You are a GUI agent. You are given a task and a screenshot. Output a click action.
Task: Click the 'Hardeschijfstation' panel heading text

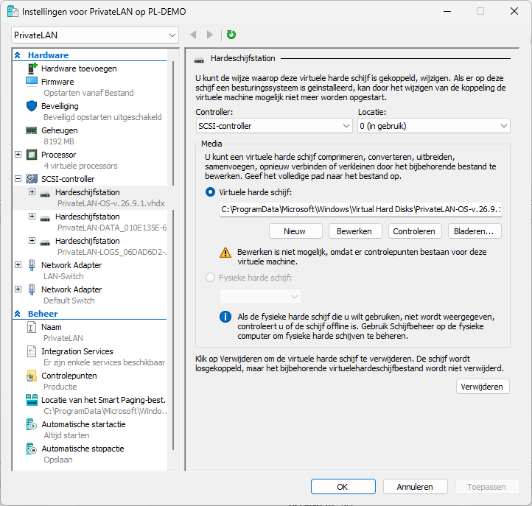243,58
